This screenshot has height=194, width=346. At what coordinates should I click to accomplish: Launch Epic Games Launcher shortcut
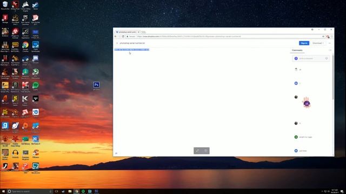pos(25,19)
